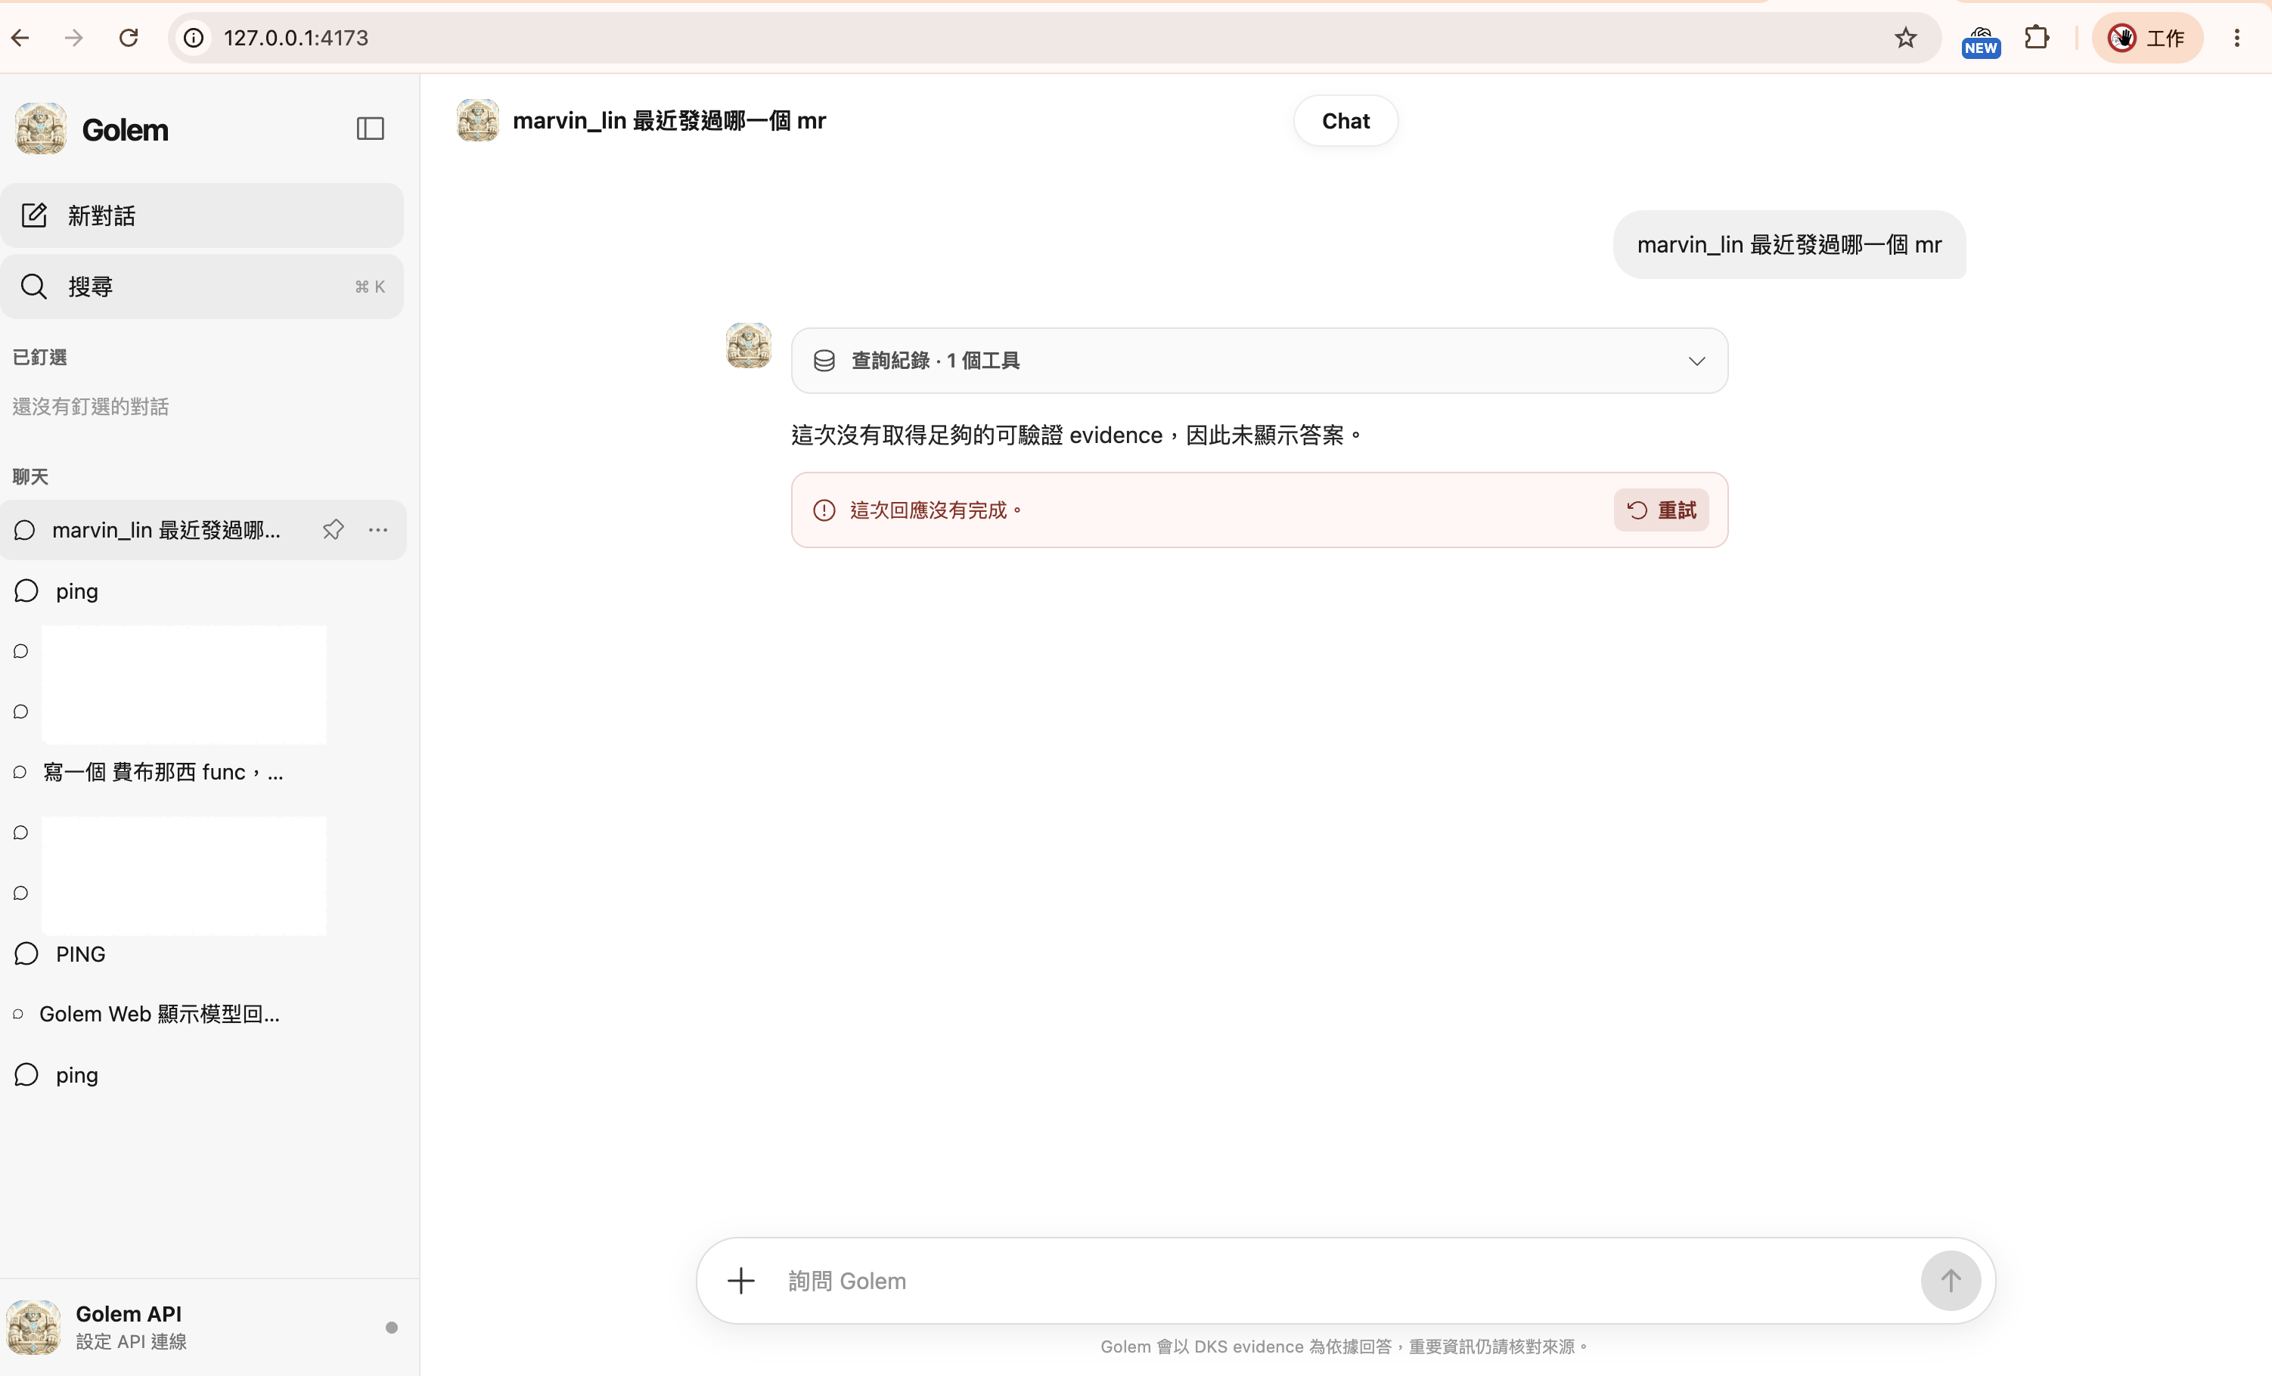The width and height of the screenshot is (2272, 1376).
Task: Click the Golem avatar in the chat header
Action: click(478, 121)
